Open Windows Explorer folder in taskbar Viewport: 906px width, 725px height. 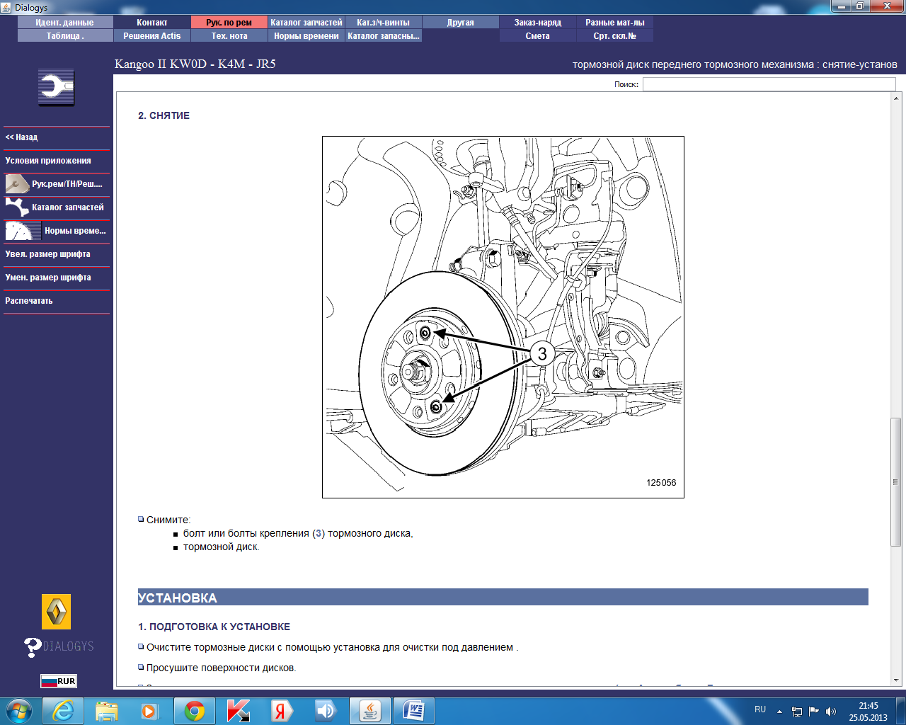click(107, 711)
